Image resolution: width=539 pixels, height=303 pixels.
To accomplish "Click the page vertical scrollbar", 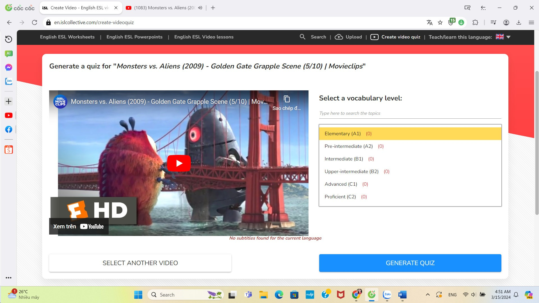I will click(x=537, y=143).
